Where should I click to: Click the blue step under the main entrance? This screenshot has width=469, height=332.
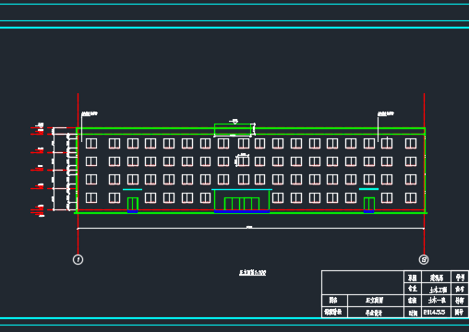tap(242, 211)
